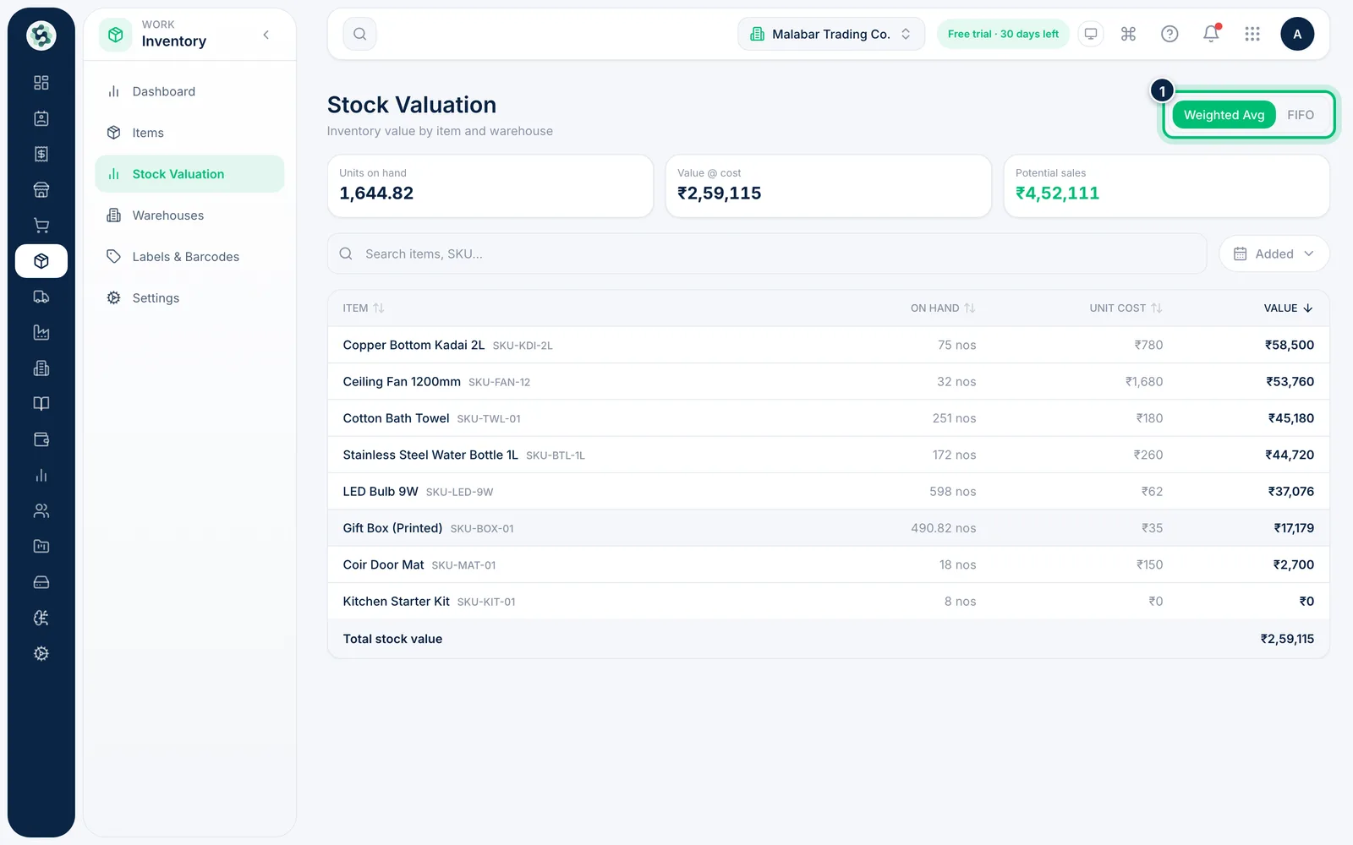Click the active inventory box icon in dark sidebar
Screen dimensions: 1353x845
pos(41,261)
